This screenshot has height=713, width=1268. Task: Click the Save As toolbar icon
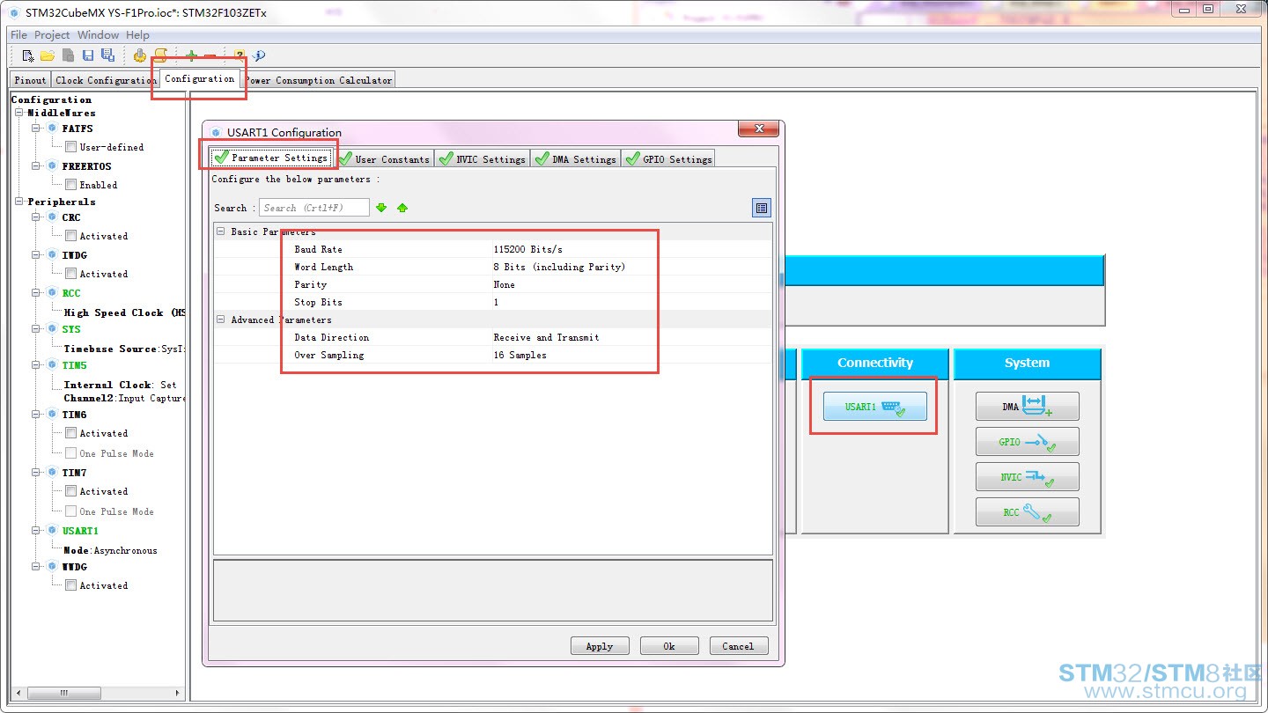pyautogui.click(x=107, y=55)
